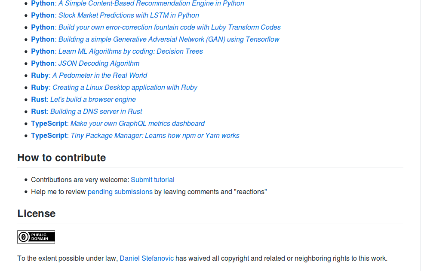Click the bold TypeScript label before GraphQL
The width and height of the screenshot is (421, 271).
pyautogui.click(x=49, y=124)
